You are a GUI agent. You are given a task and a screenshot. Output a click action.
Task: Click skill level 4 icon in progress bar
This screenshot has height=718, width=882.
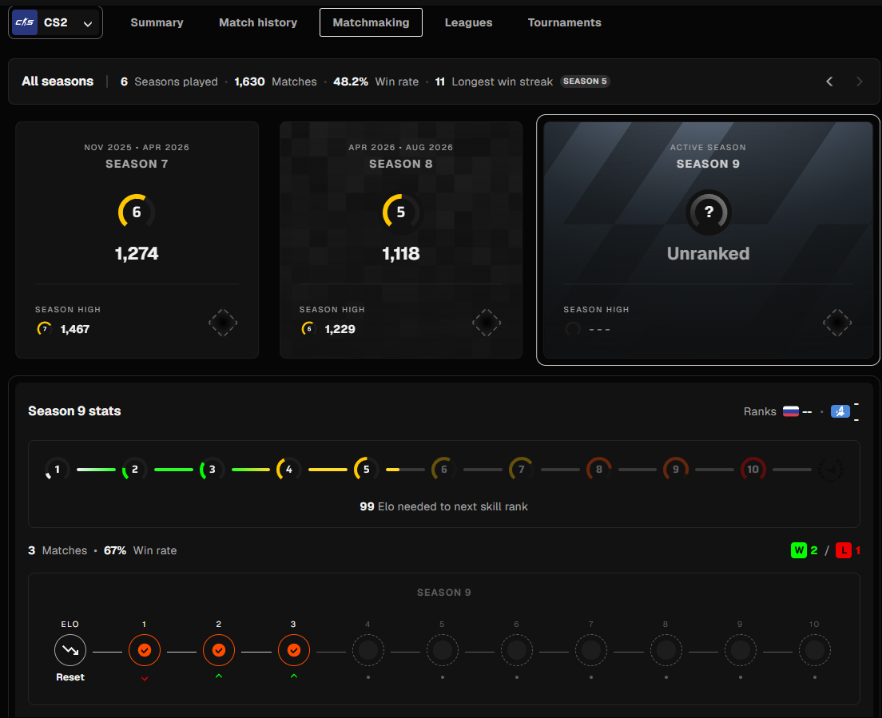click(x=289, y=470)
